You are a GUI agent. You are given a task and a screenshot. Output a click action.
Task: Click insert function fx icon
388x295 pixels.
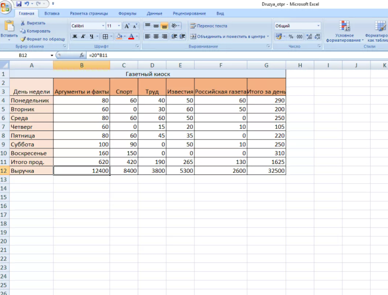pyautogui.click(x=81, y=55)
